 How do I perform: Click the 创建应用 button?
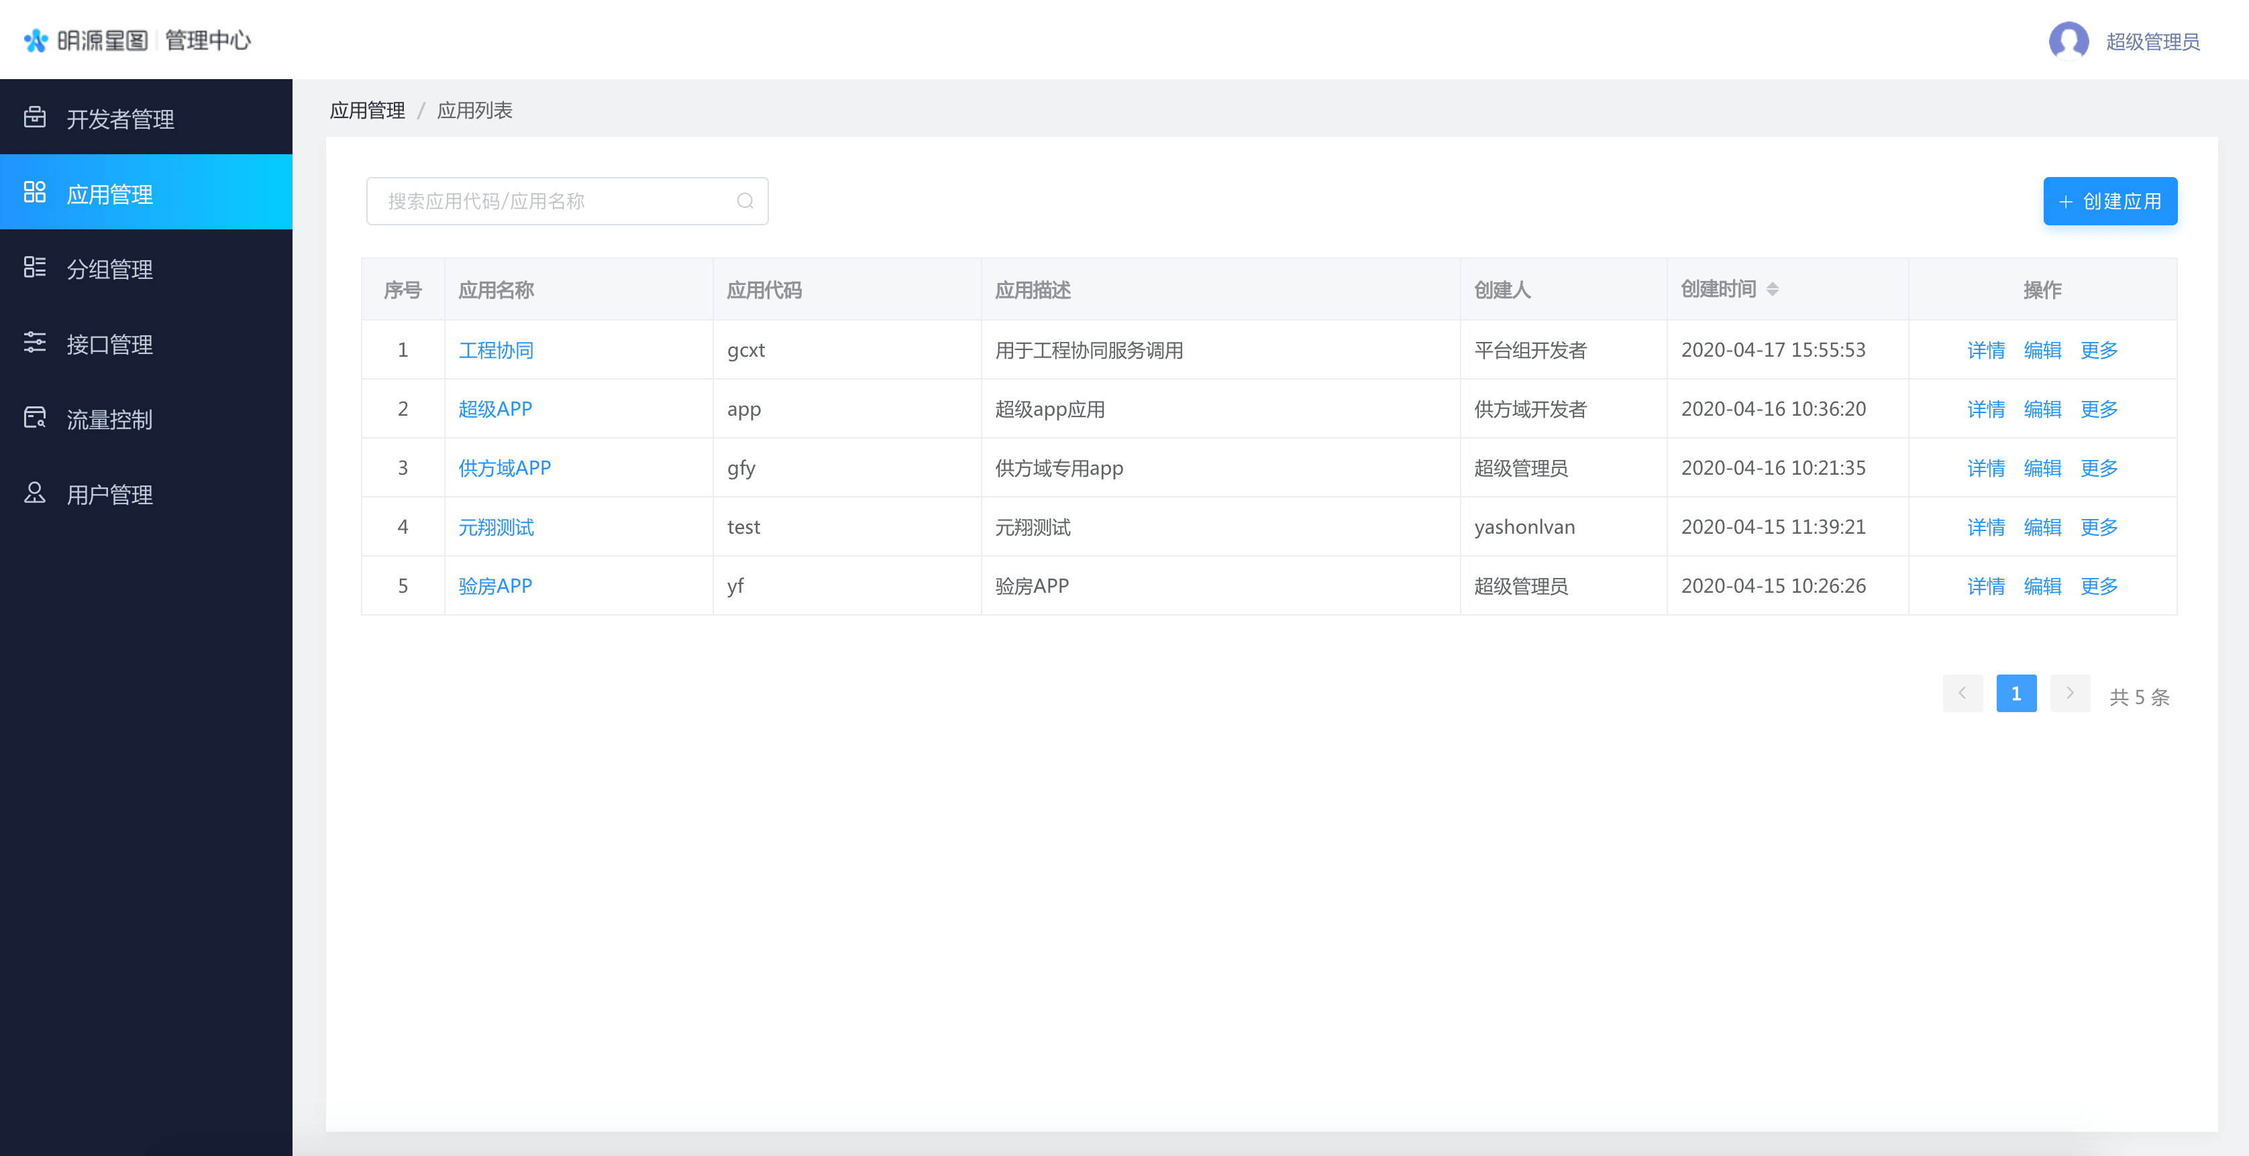pyautogui.click(x=2109, y=200)
